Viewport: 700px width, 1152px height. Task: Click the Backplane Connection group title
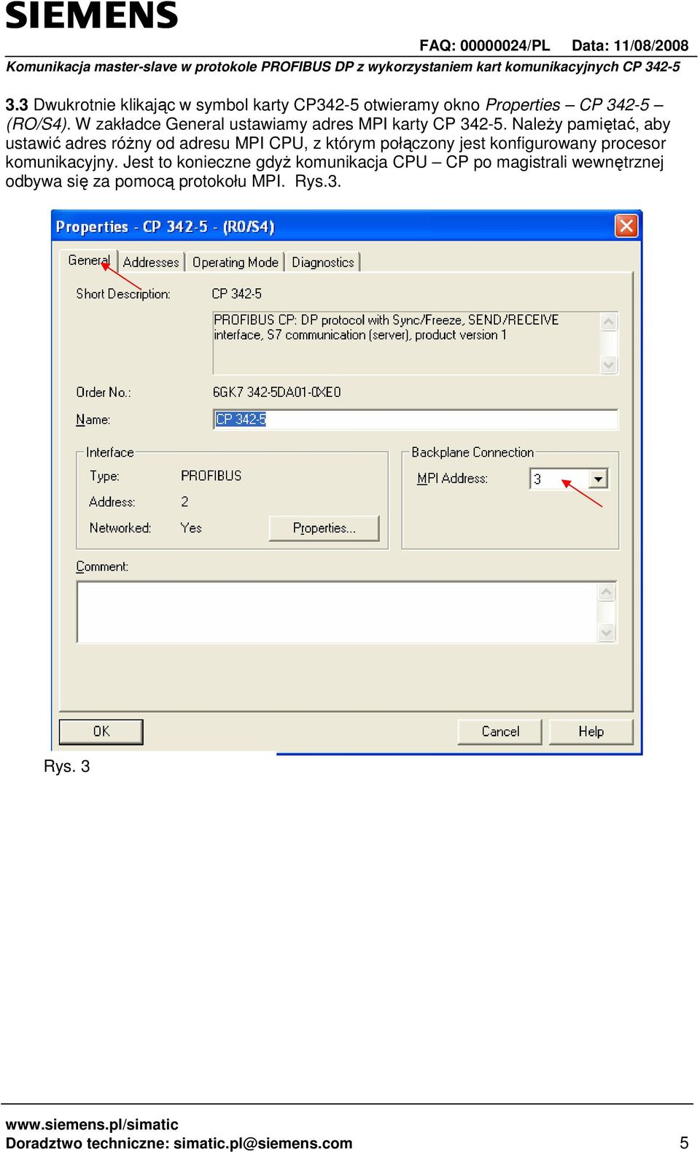point(472,452)
